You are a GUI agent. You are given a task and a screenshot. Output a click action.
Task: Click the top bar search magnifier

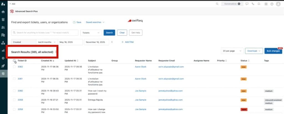tap(217, 4)
